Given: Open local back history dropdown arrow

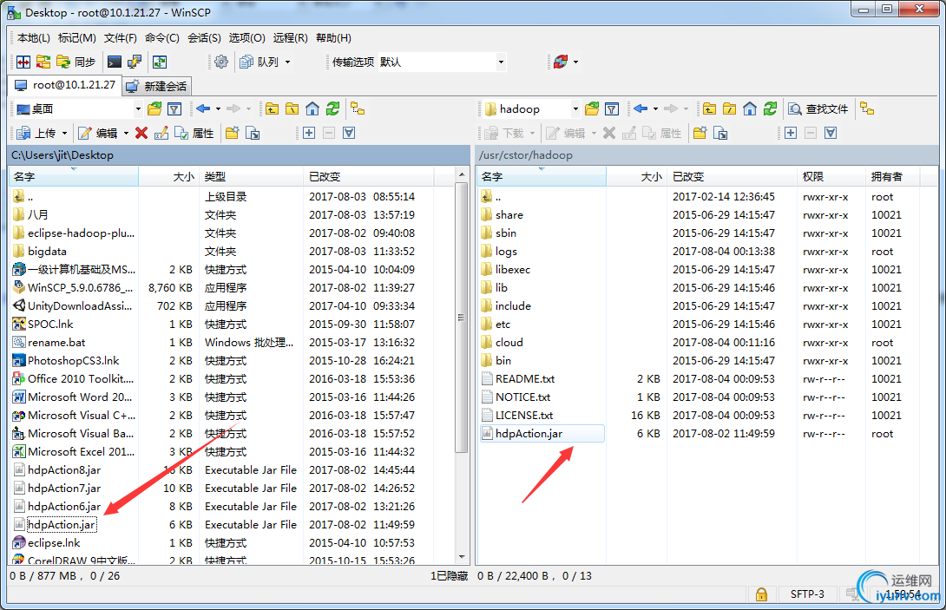Looking at the screenshot, I should point(219,108).
